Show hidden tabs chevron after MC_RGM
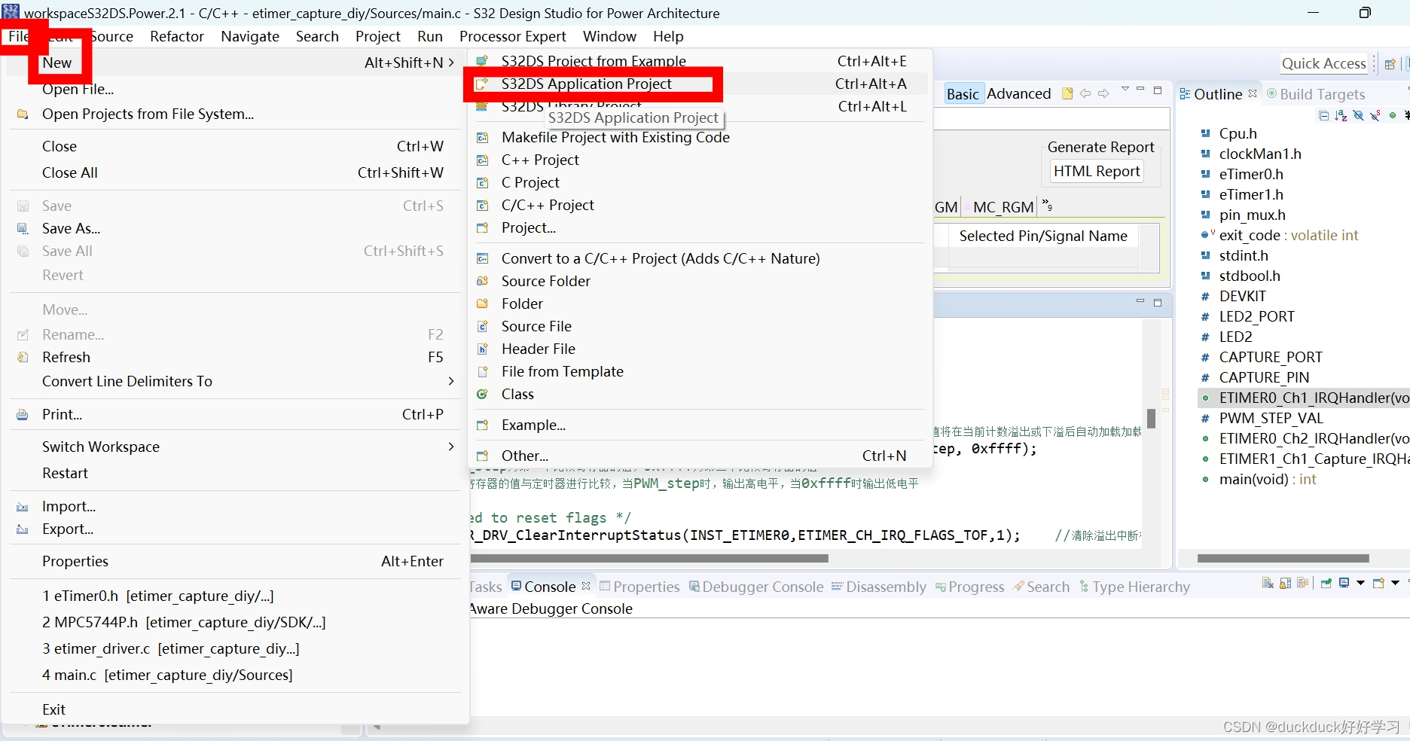The height and width of the screenshot is (741, 1410). 1047,205
